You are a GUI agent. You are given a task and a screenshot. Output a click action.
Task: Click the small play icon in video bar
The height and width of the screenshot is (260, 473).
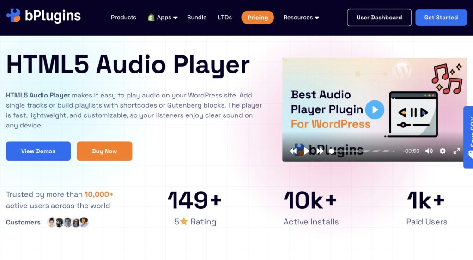coord(306,151)
